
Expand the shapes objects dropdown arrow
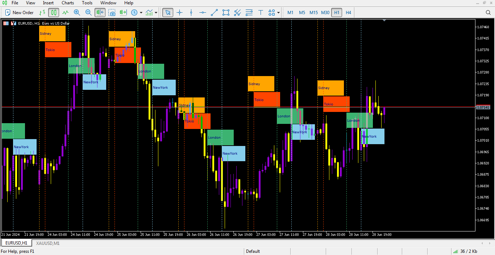[x=278, y=13]
